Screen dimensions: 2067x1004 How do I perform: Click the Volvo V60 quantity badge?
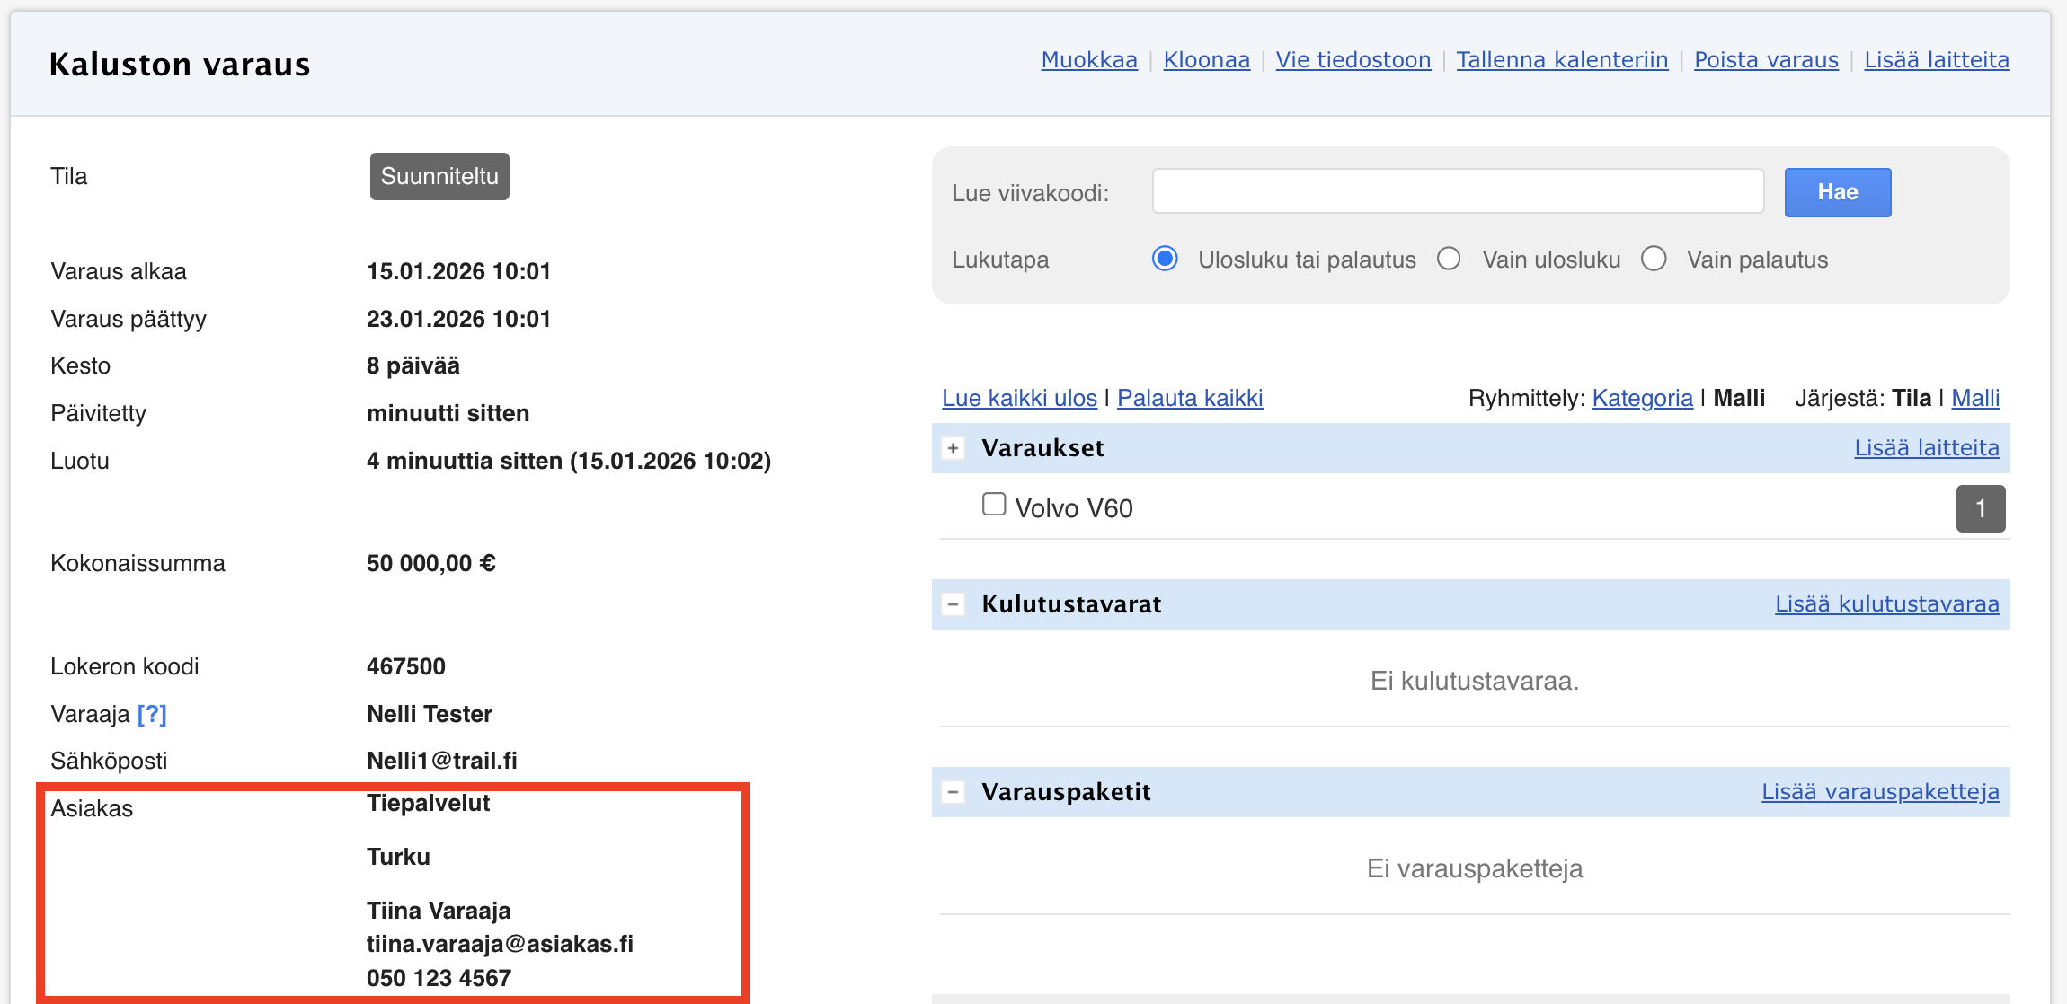point(1980,509)
